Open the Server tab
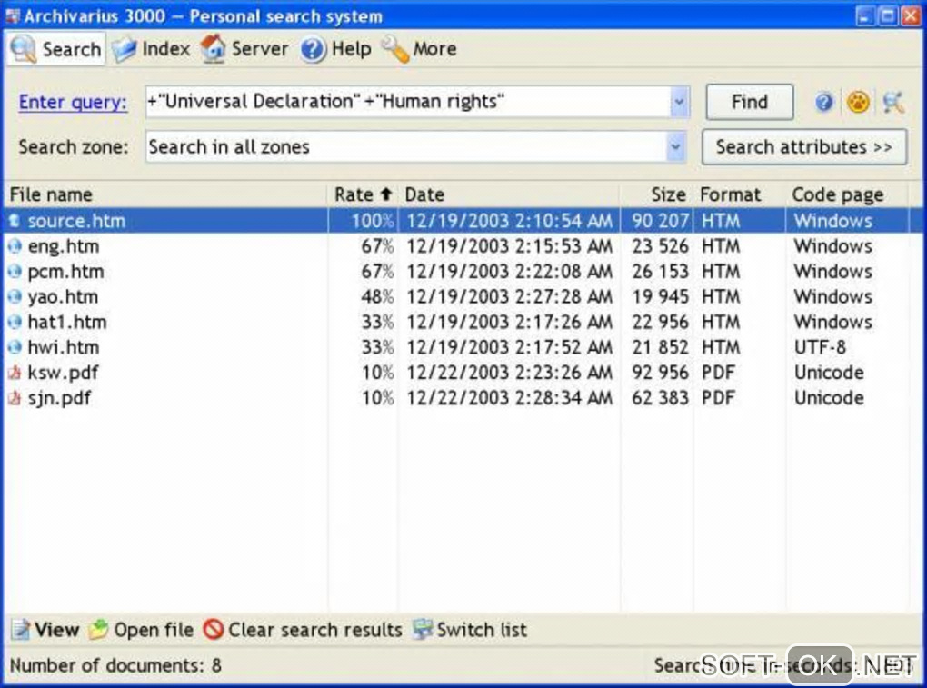This screenshot has width=927, height=688. point(244,48)
